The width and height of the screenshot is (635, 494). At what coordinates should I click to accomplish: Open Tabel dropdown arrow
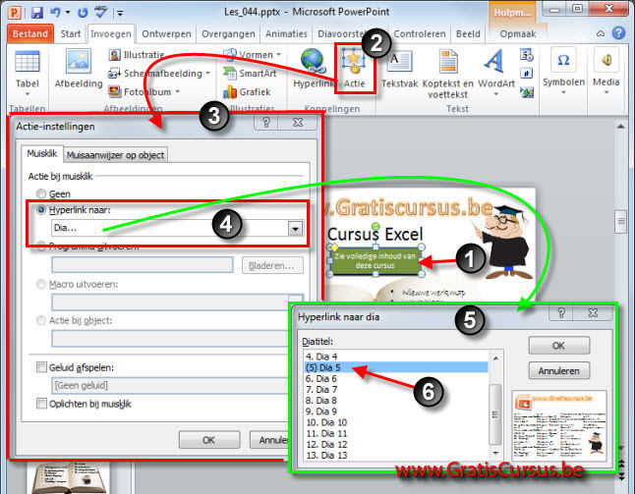pos(28,94)
